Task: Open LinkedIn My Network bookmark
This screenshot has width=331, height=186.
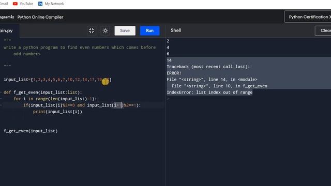Action: [x=51, y=4]
